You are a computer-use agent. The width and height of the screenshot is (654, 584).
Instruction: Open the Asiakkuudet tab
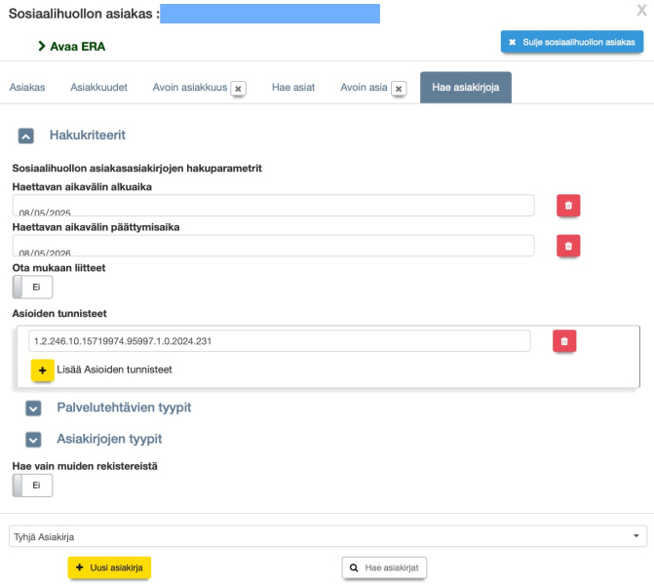pyautogui.click(x=98, y=87)
